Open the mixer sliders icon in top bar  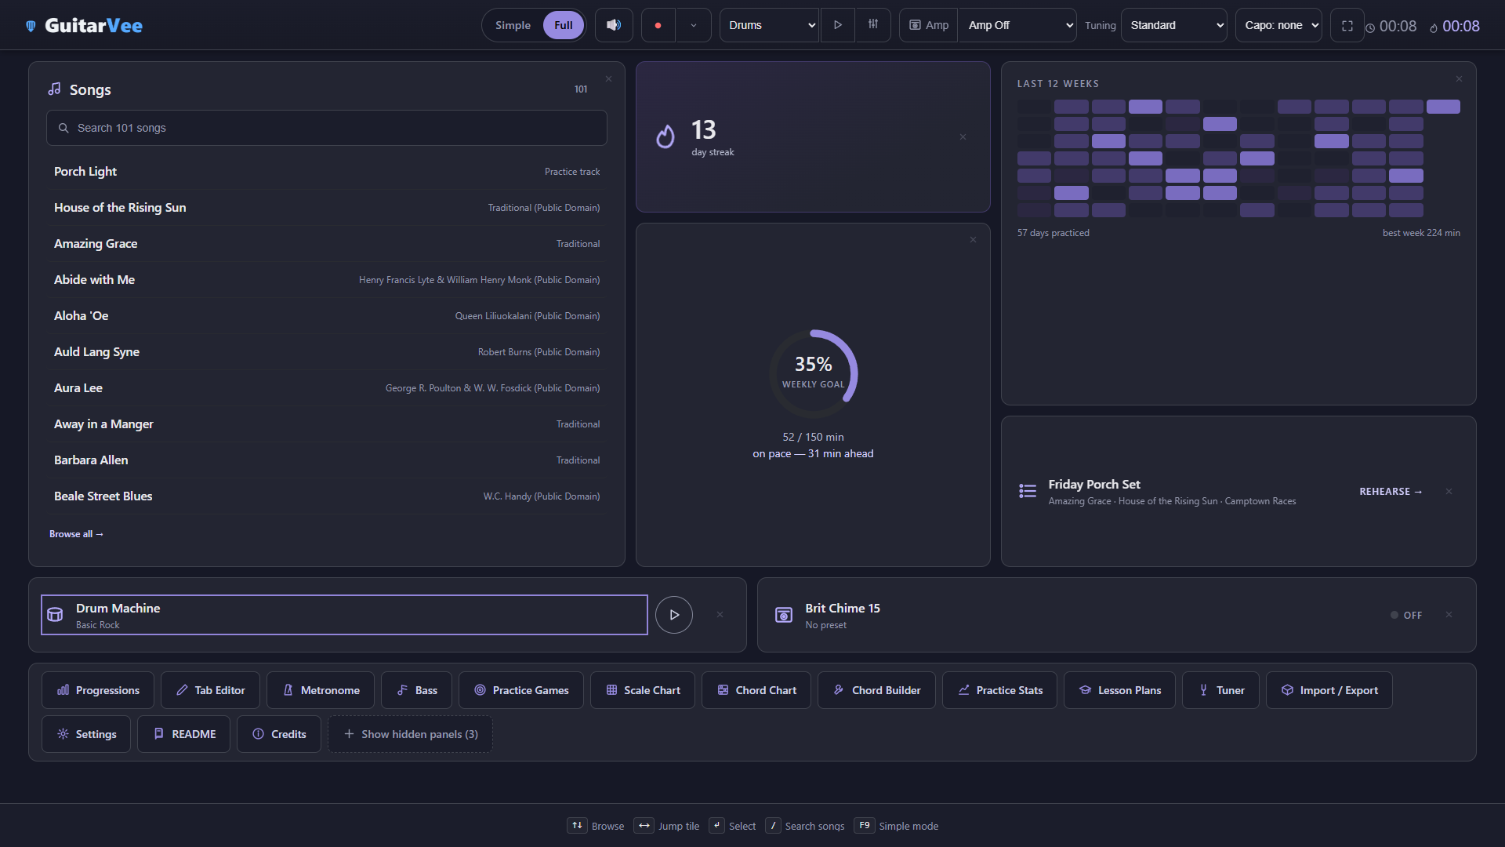pos(872,25)
